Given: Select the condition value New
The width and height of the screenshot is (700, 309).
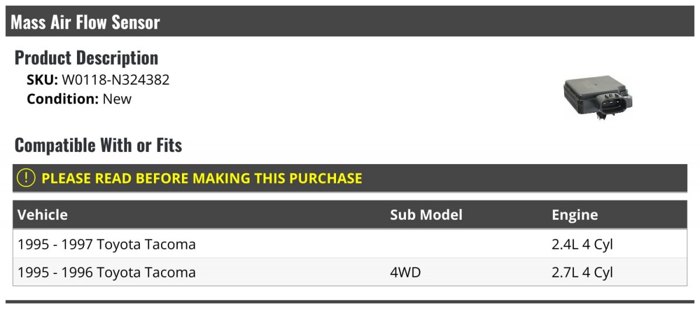Looking at the screenshot, I should coord(117,99).
